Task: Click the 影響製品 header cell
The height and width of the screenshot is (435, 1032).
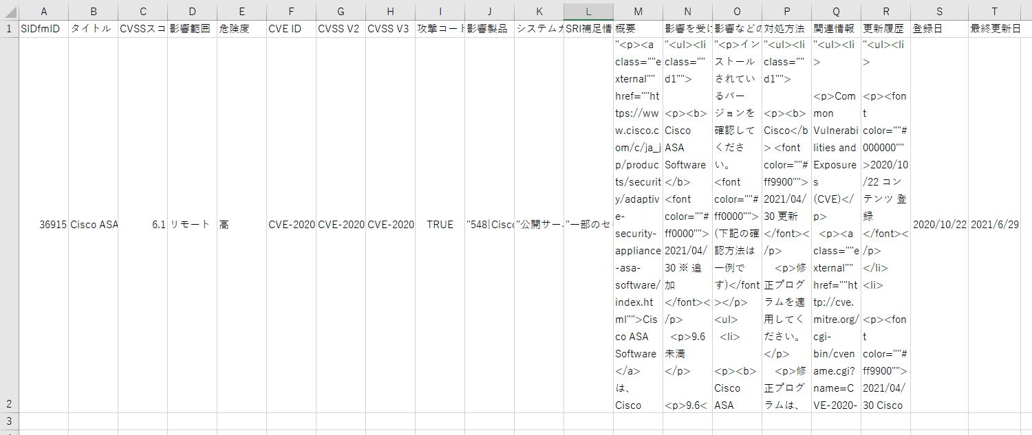Action: (490, 29)
